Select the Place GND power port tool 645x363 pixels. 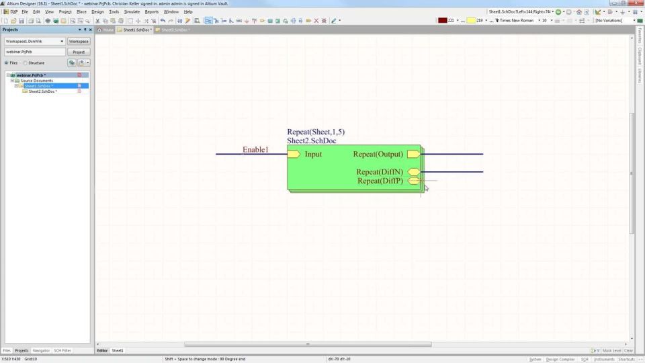[x=247, y=21]
